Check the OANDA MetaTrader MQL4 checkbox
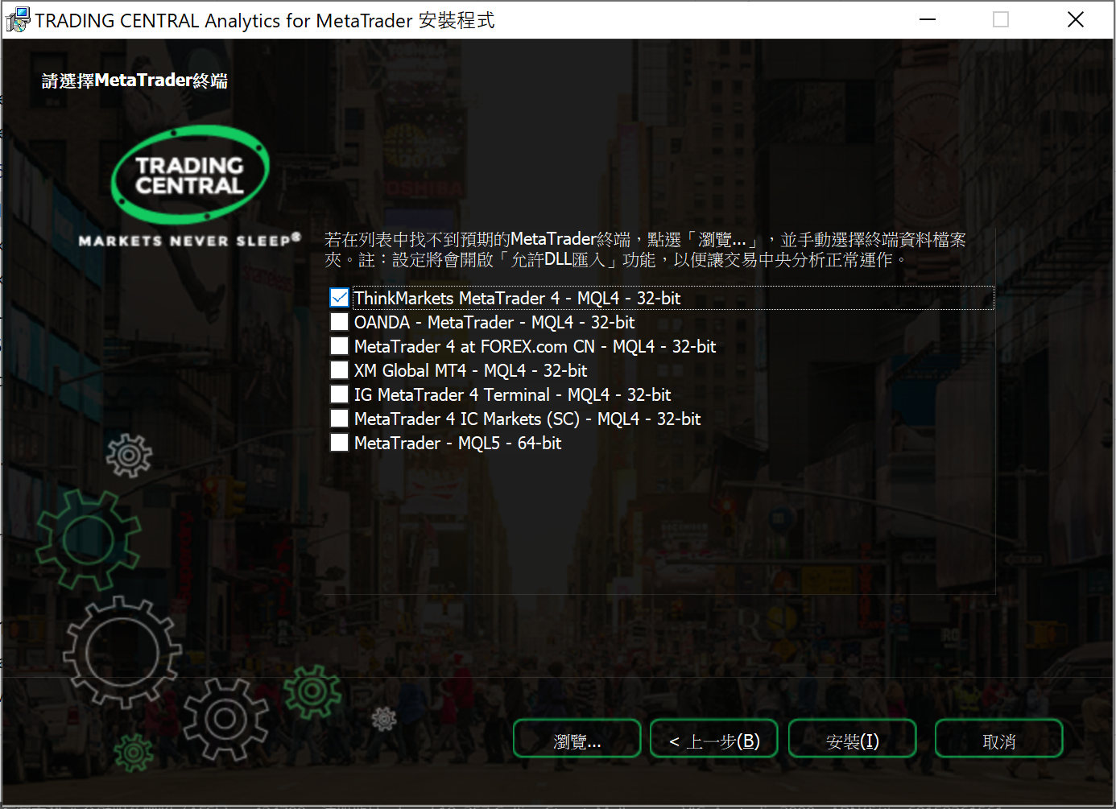 (x=339, y=322)
